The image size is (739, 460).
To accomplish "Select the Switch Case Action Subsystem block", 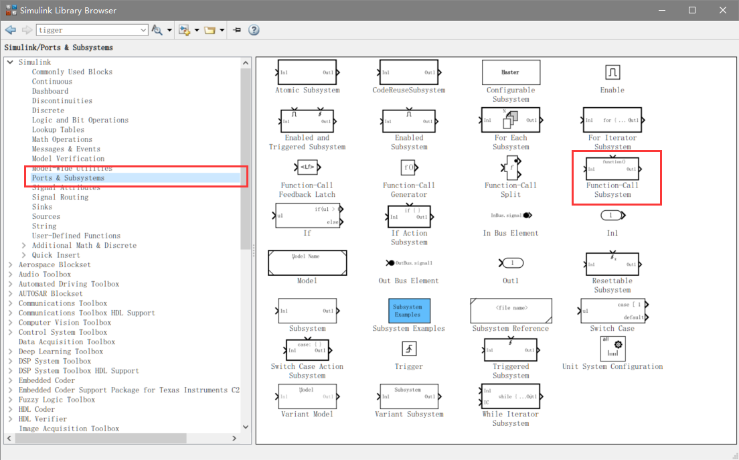I will click(307, 350).
